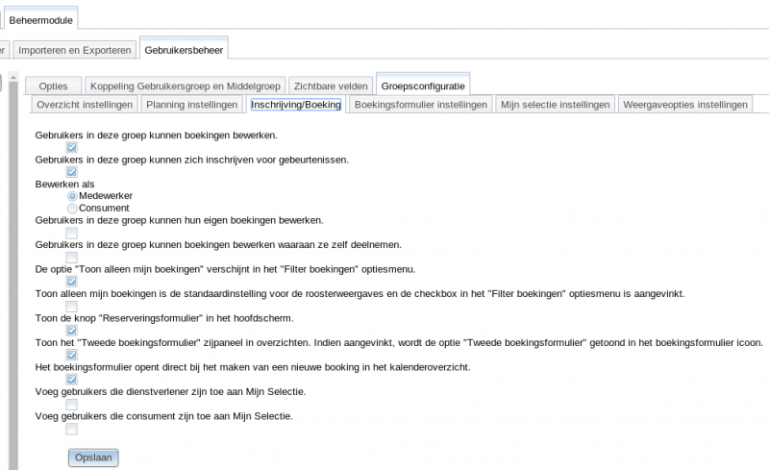Uncheck 'boekingsformulier opent direct' checkbox
Screen dimensions: 769x470
pos(71,380)
